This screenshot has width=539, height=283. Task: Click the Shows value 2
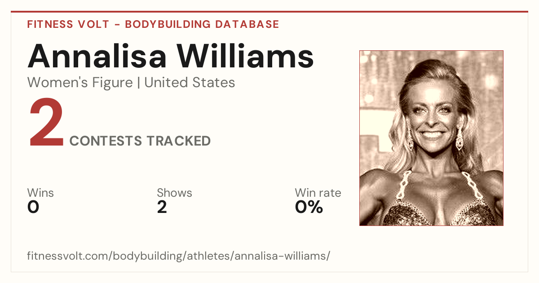(162, 207)
